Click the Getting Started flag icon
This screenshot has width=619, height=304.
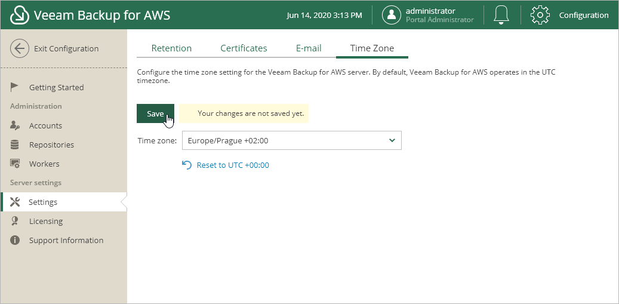tap(14, 87)
